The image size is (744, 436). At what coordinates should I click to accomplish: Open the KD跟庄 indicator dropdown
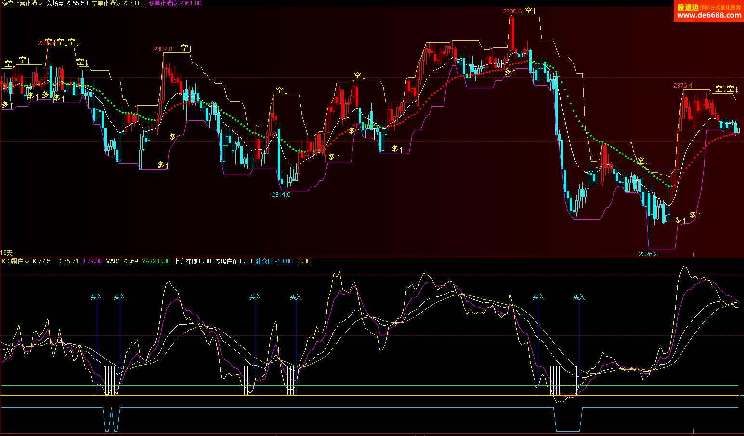[15, 261]
